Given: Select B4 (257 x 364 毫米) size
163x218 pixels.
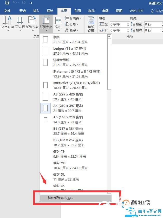Looking at the screenshot, I should click(x=73, y=131).
